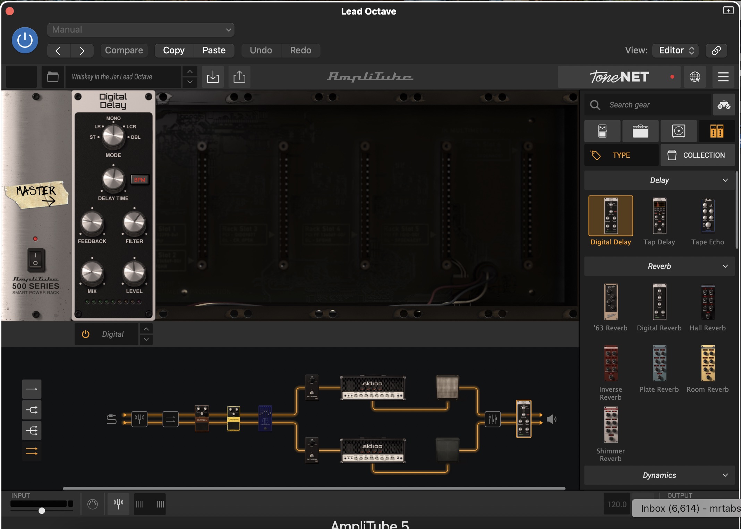Switch to the TYPE tab
The width and height of the screenshot is (741, 529).
621,155
